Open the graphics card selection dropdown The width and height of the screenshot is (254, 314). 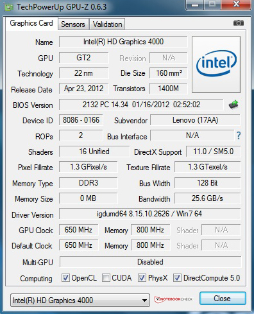click(80, 301)
